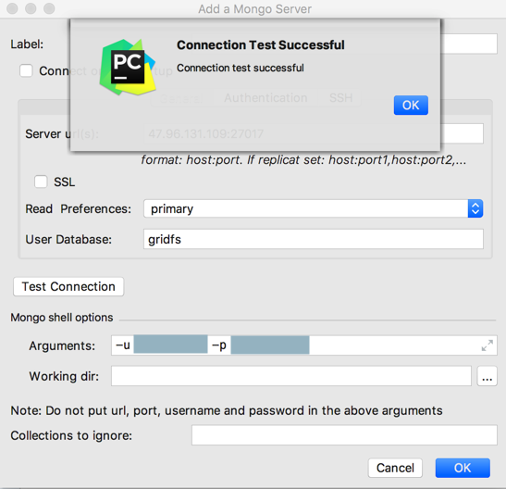Click the PyCharm logo icon in dialog
Screen dimensions: 506x489
[128, 68]
